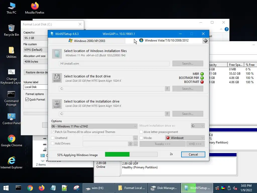Switch to WinNTSetup taskbar window
Image resolution: width=257 pixels, height=193 pixels.
(197, 188)
